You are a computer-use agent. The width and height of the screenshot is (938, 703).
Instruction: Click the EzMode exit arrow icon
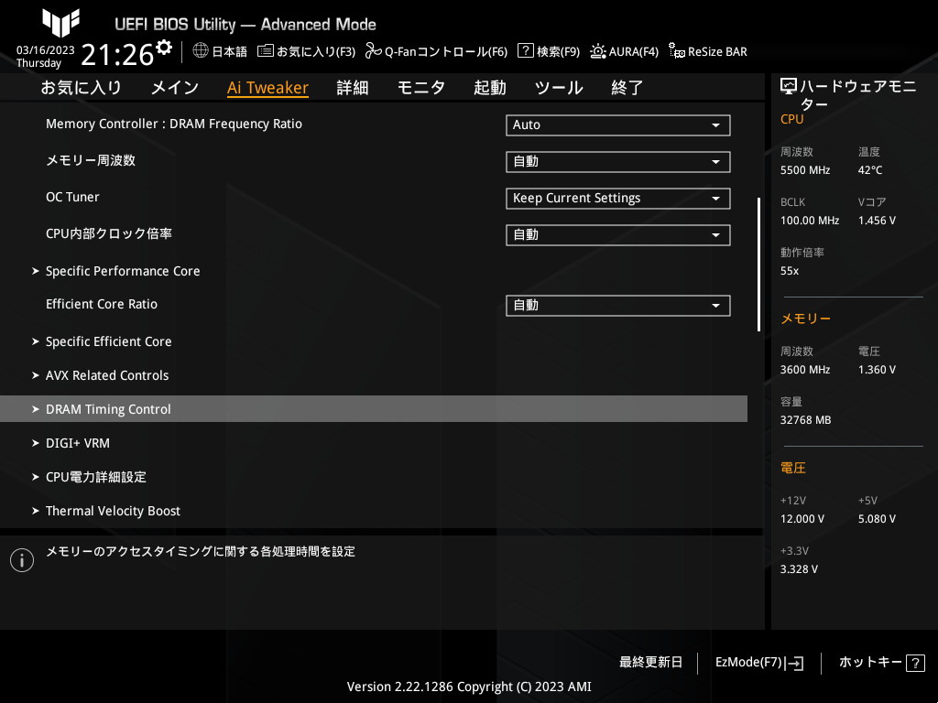click(x=794, y=663)
